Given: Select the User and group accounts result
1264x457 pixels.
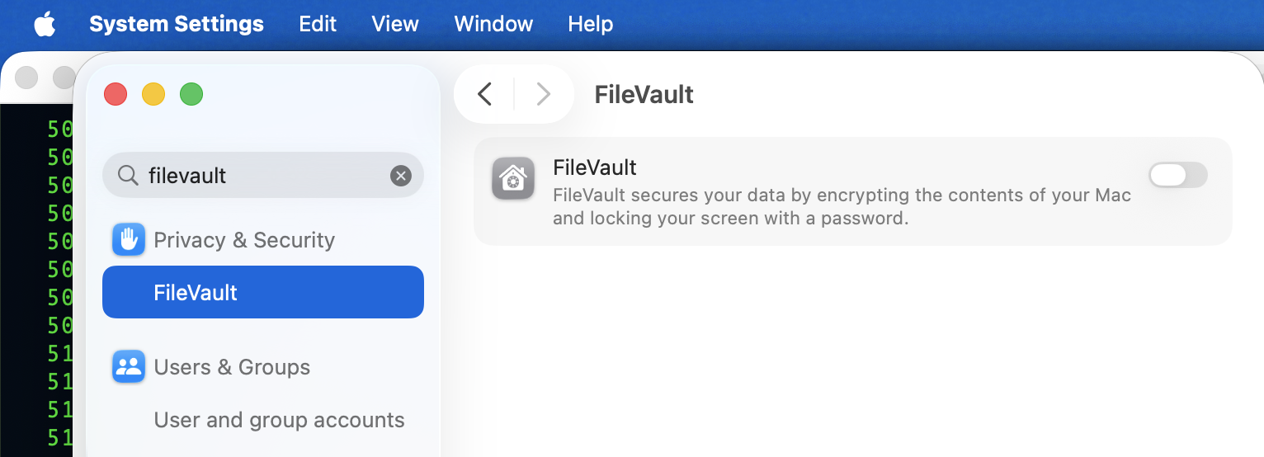Looking at the screenshot, I should tap(279, 420).
